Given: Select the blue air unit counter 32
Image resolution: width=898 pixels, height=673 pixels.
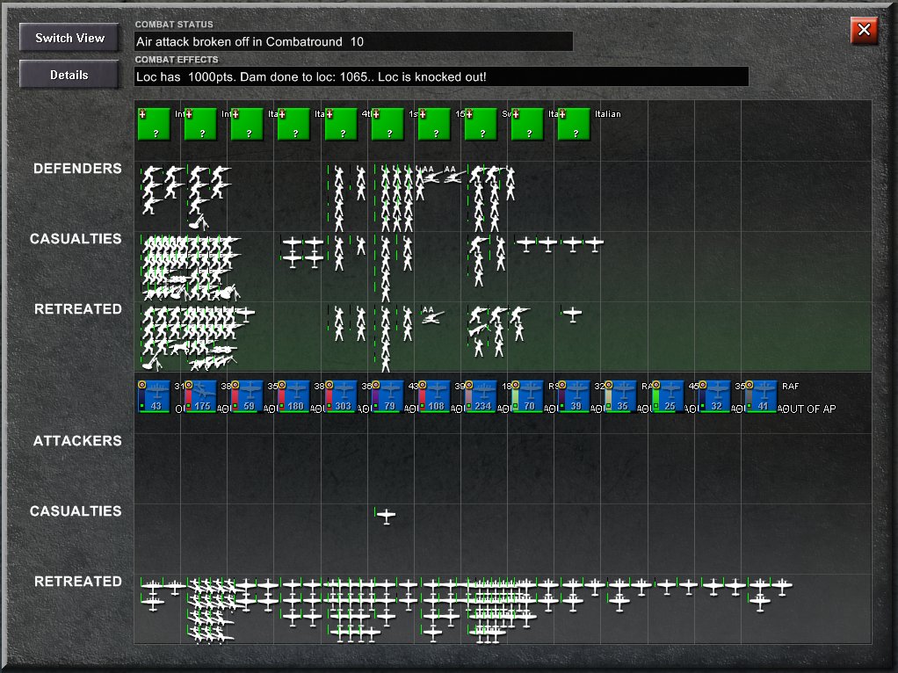Looking at the screenshot, I should coord(714,396).
